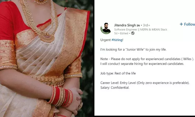Click the Edited label
Image resolution: width=195 pixels, height=117 pixels.
tap(124, 33)
